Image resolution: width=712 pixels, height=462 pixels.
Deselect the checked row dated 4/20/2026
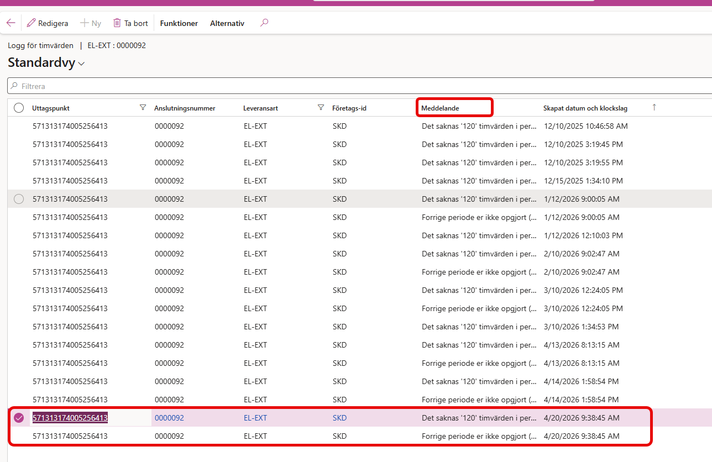[19, 418]
